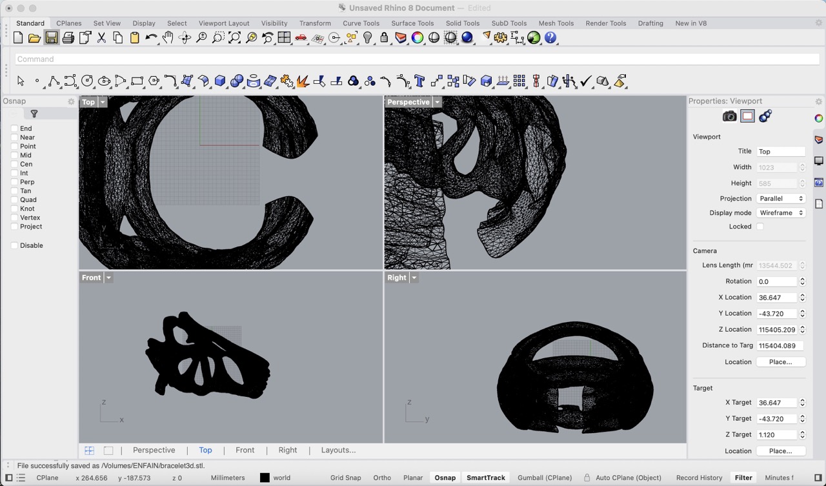Viewport: 826px width, 486px height.
Task: Expand the Perspective viewport title menu
Action: pos(437,102)
